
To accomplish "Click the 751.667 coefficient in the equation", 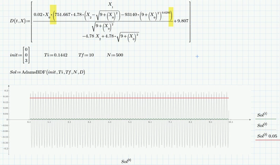I will click(63, 15).
